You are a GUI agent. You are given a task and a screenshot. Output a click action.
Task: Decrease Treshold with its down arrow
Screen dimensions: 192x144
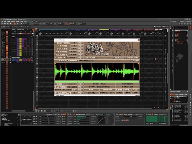[x=82, y=93]
